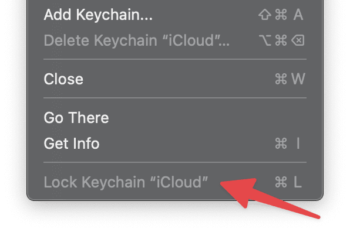This screenshot has width=350, height=232.
Task: Click the letter W shortcut for Close
Action: pos(298,79)
